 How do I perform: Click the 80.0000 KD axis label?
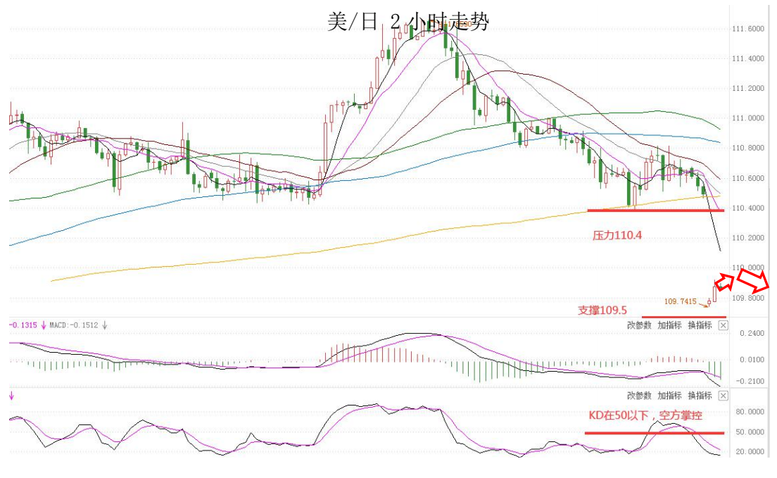click(x=750, y=412)
